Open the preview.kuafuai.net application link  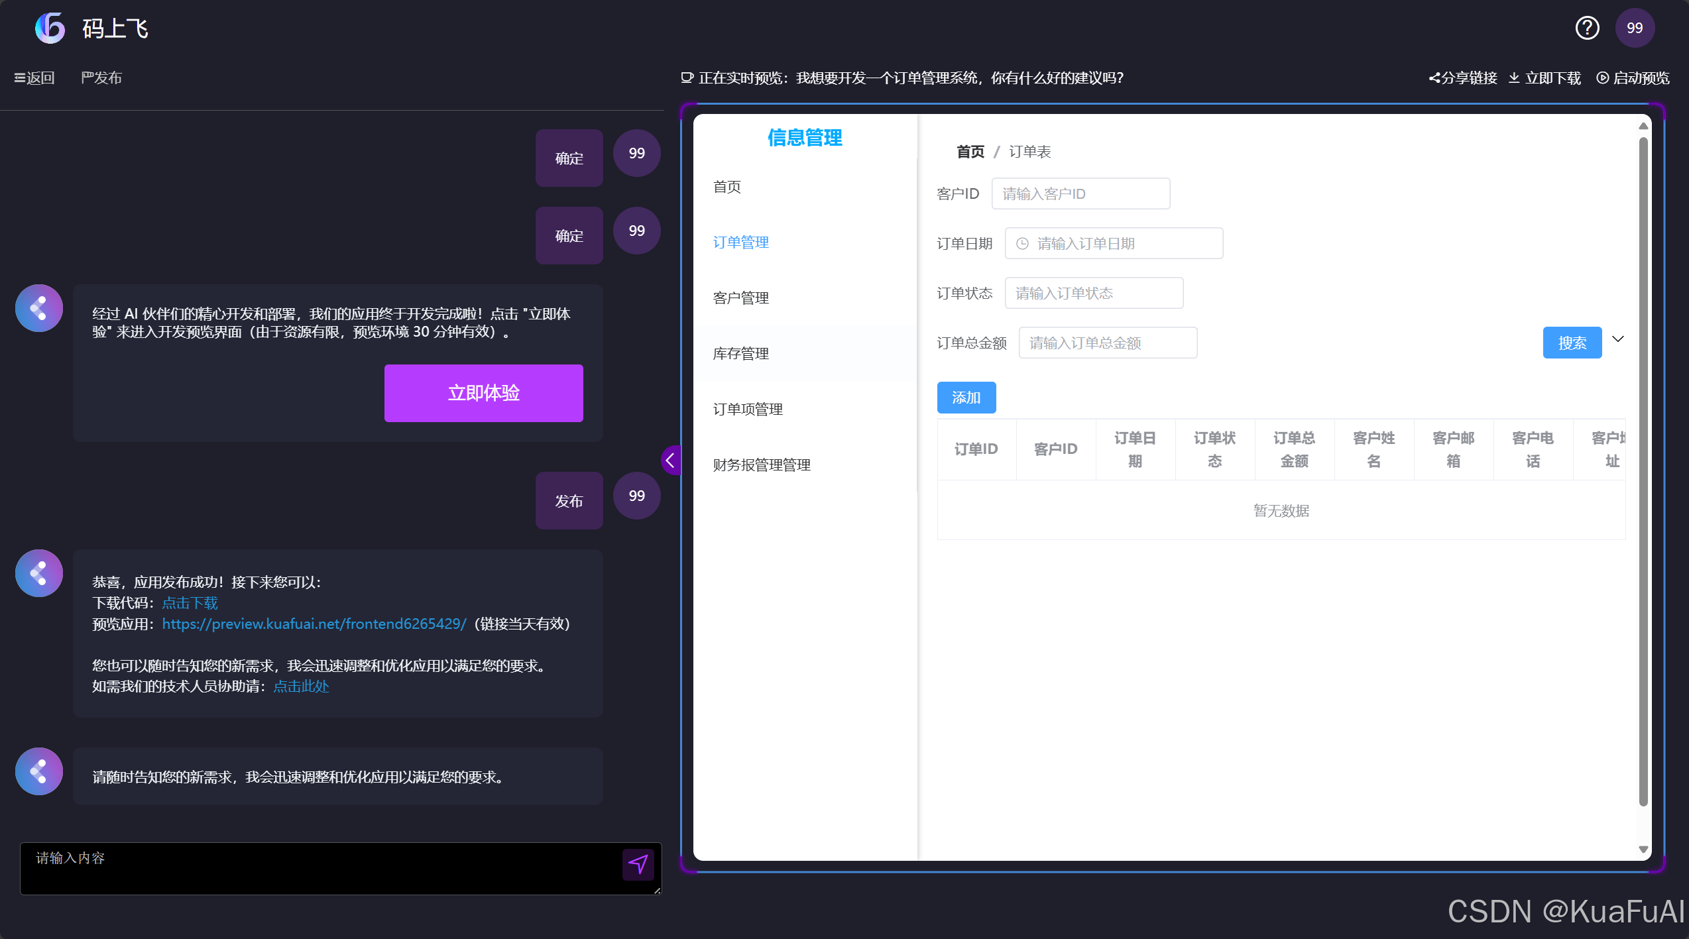tap(314, 624)
